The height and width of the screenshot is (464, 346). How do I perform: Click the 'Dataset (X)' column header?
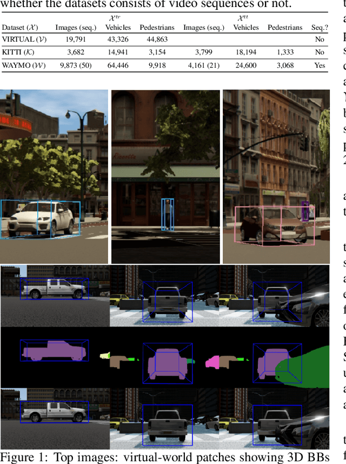(20, 28)
